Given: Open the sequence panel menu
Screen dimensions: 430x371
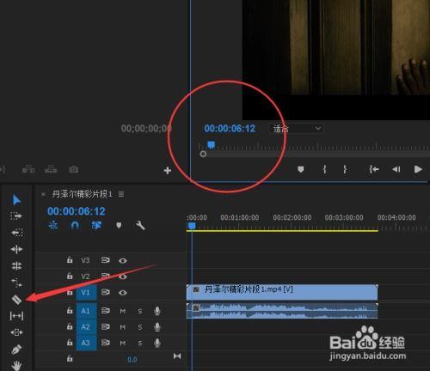Looking at the screenshot, I should pyautogui.click(x=121, y=194).
